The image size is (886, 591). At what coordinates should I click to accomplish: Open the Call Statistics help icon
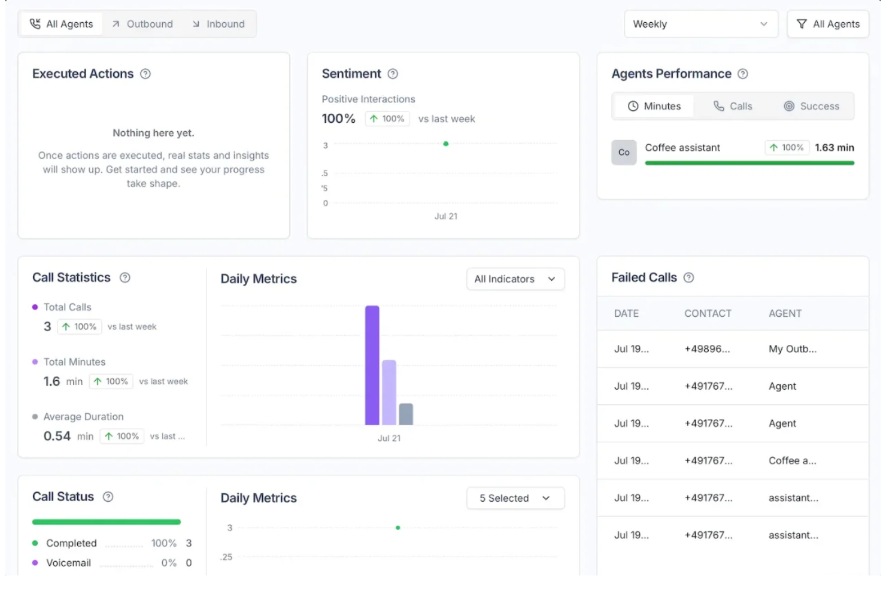tap(125, 277)
